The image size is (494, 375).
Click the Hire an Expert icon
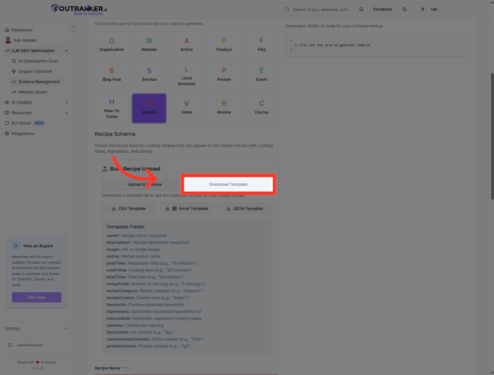point(16,246)
